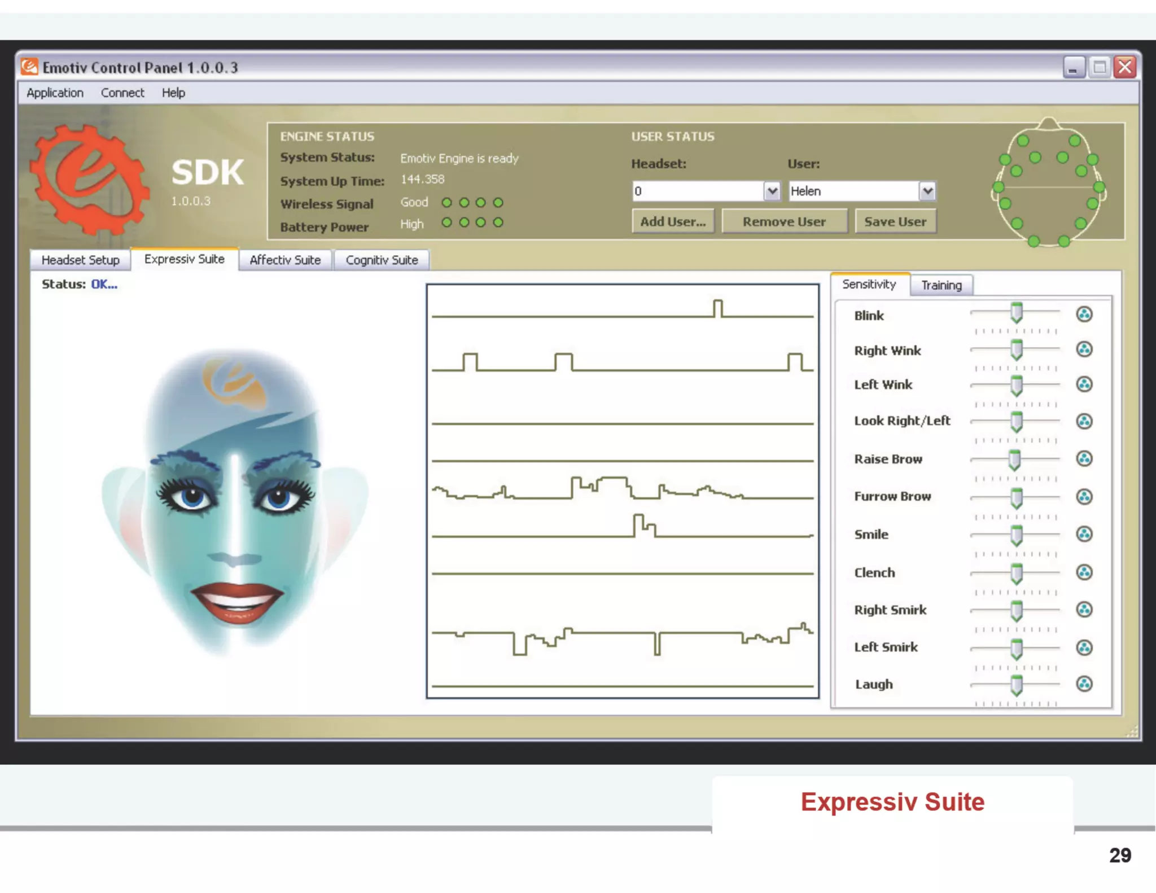Click the reset icon beside Laugh
Screen dimensions: 1156x893
(1084, 684)
